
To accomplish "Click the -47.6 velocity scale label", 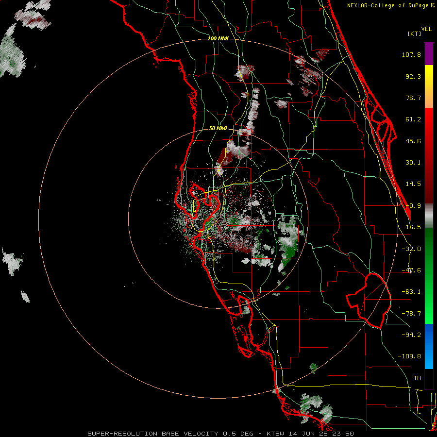I will (411, 270).
